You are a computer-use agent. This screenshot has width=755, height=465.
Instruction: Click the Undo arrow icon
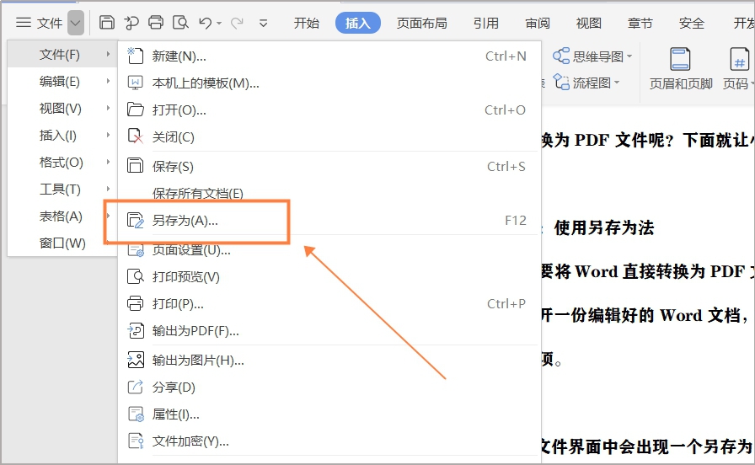(x=206, y=23)
